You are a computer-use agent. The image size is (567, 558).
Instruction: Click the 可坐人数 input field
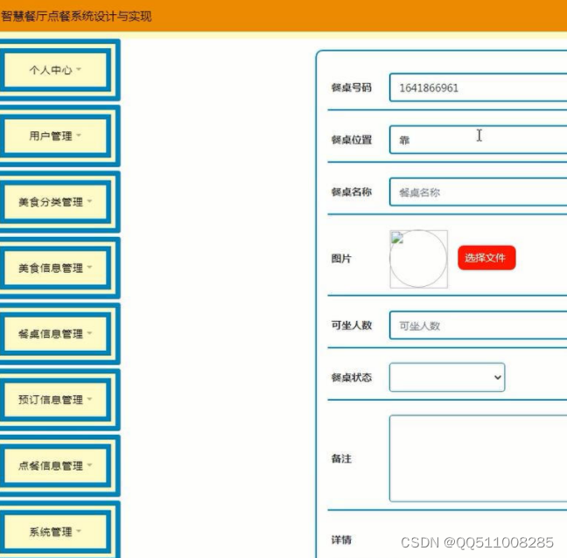[478, 325]
